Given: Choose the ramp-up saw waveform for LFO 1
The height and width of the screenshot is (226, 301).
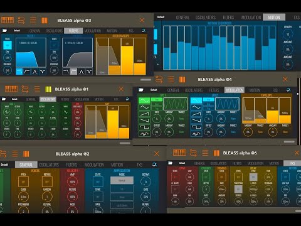Looking at the screenshot, I should tap(144, 114).
